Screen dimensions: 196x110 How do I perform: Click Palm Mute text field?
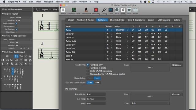point(96,94)
